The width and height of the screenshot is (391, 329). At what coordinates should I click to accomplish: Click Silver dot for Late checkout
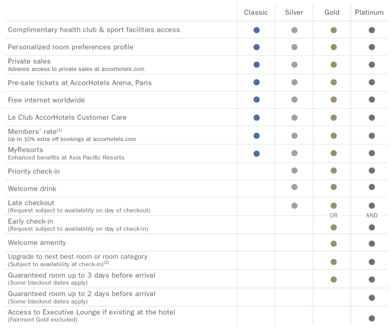pos(294,206)
